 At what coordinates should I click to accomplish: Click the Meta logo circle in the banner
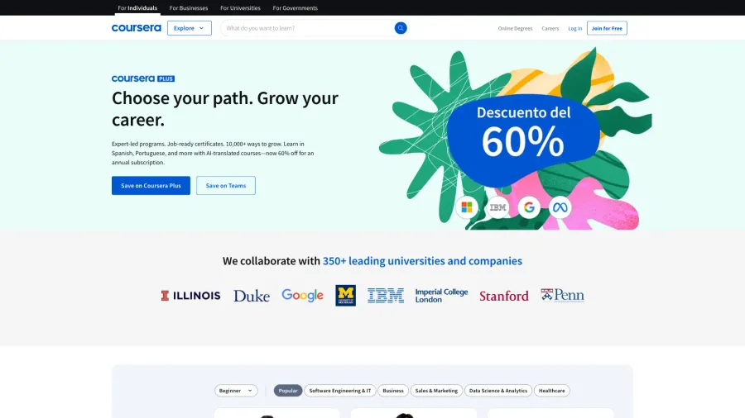560,207
